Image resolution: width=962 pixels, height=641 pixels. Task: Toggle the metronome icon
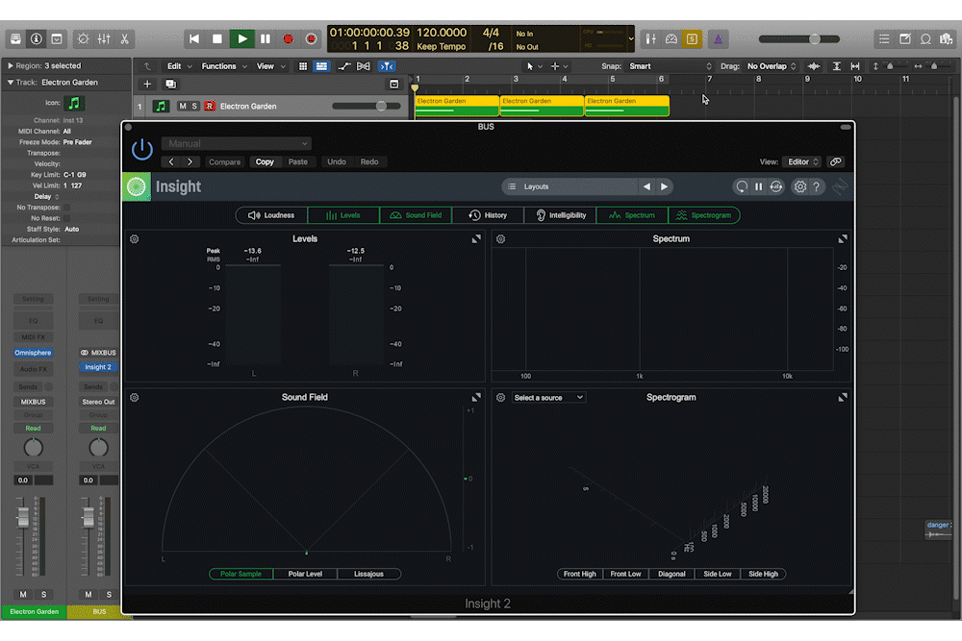(x=718, y=39)
